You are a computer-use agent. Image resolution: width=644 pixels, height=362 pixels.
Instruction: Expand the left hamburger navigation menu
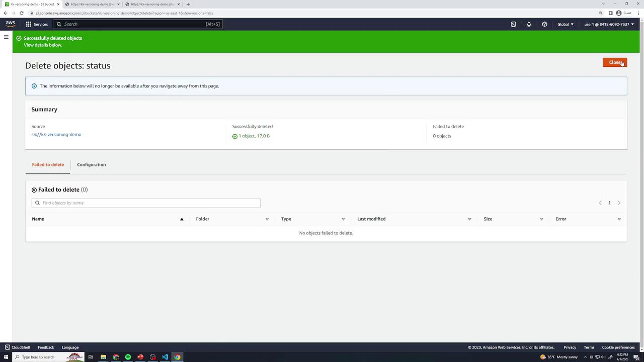tap(6, 37)
